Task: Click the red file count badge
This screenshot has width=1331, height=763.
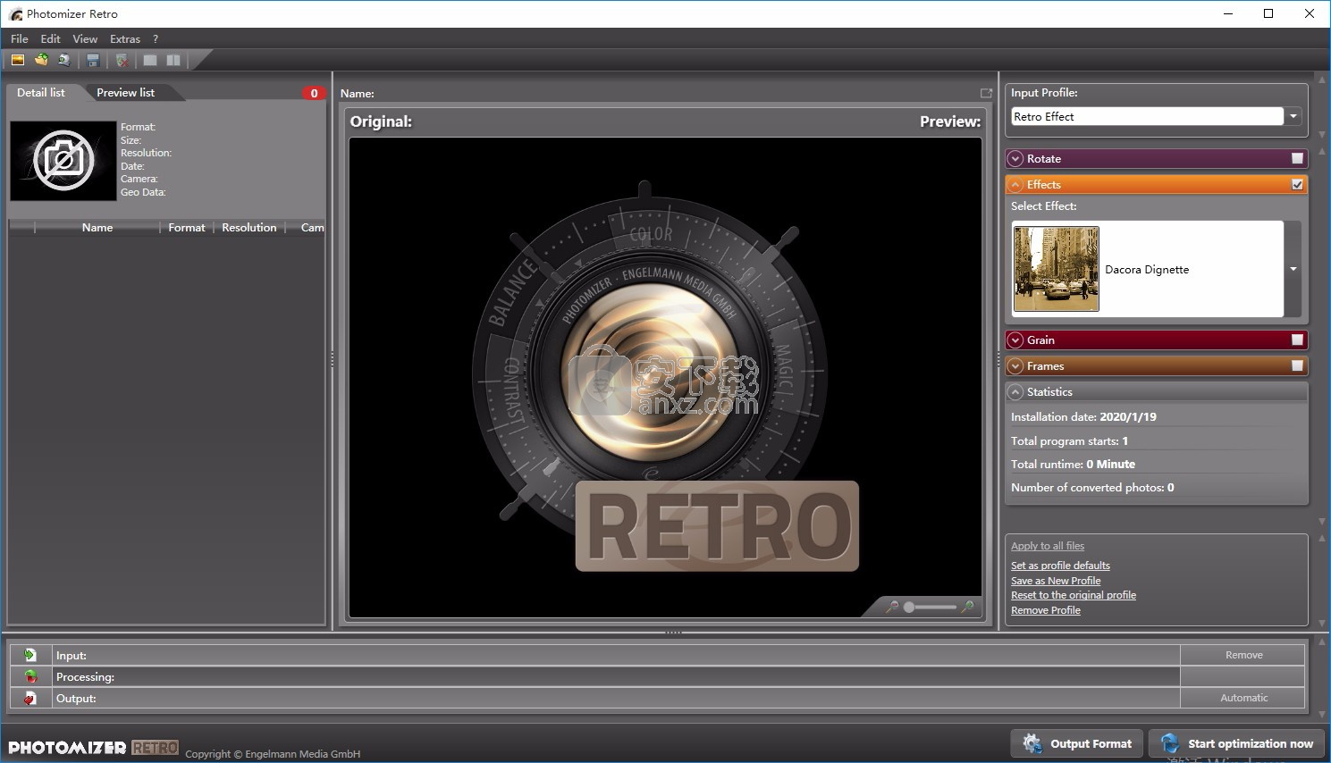Action: pos(314,93)
